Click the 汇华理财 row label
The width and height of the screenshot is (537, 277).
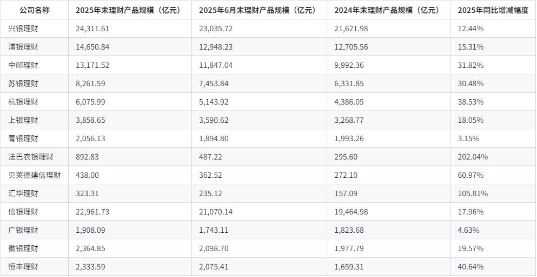[x=24, y=193]
